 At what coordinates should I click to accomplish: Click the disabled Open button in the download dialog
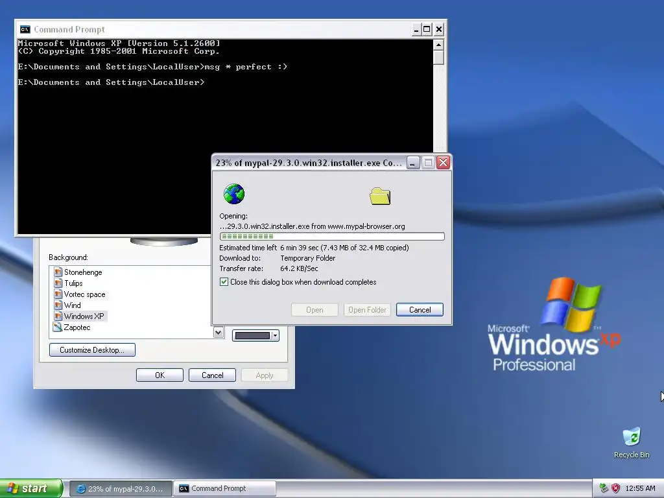click(314, 309)
